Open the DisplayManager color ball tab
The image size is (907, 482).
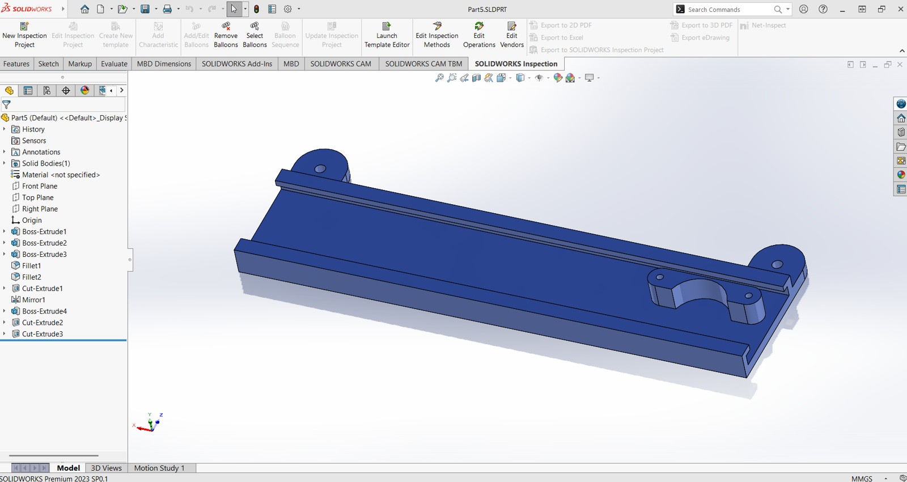tap(84, 90)
